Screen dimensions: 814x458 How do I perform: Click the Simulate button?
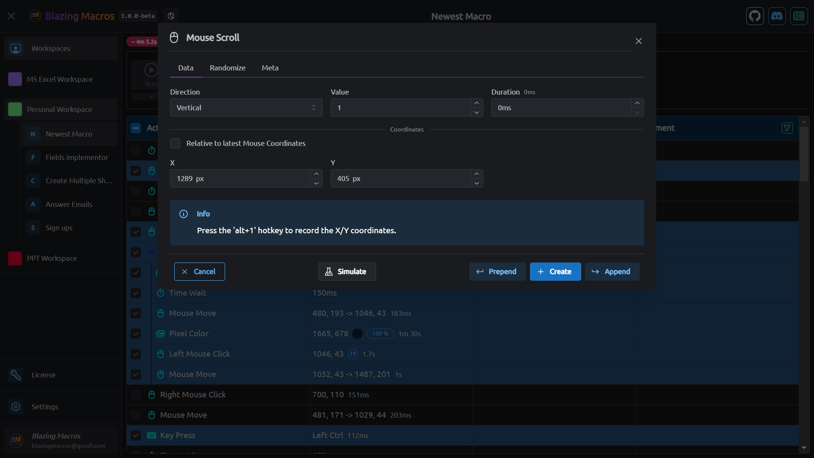coord(347,271)
